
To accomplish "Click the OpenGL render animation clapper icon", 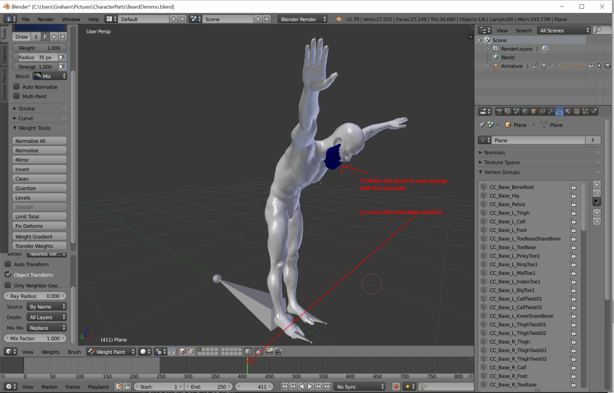I will 278,352.
